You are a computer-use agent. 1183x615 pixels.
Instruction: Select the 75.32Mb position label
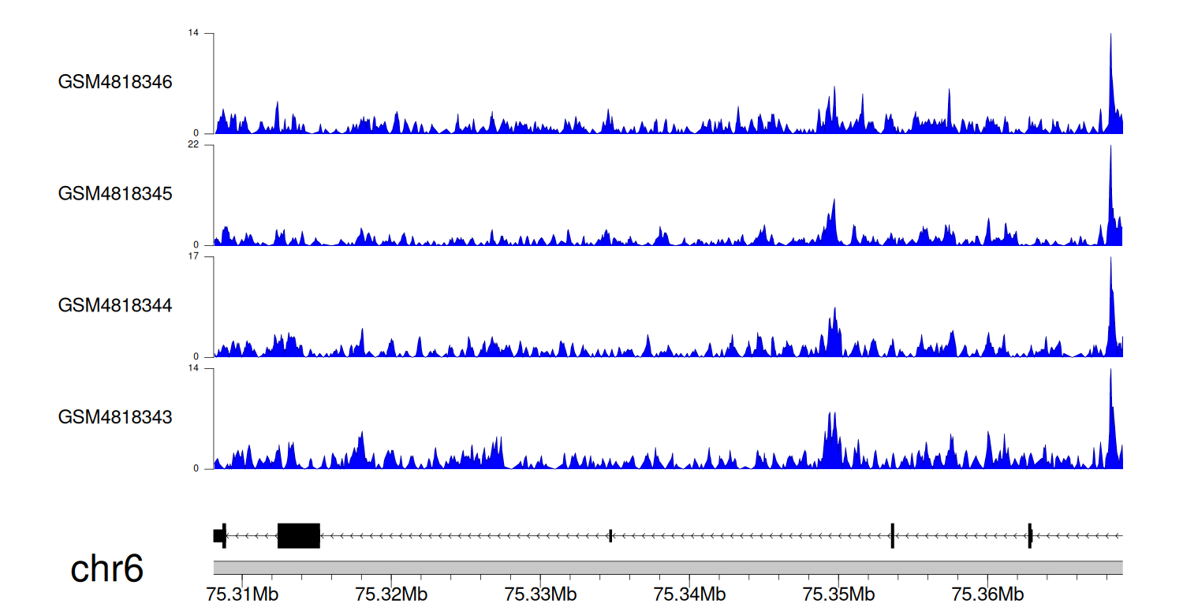pyautogui.click(x=392, y=593)
